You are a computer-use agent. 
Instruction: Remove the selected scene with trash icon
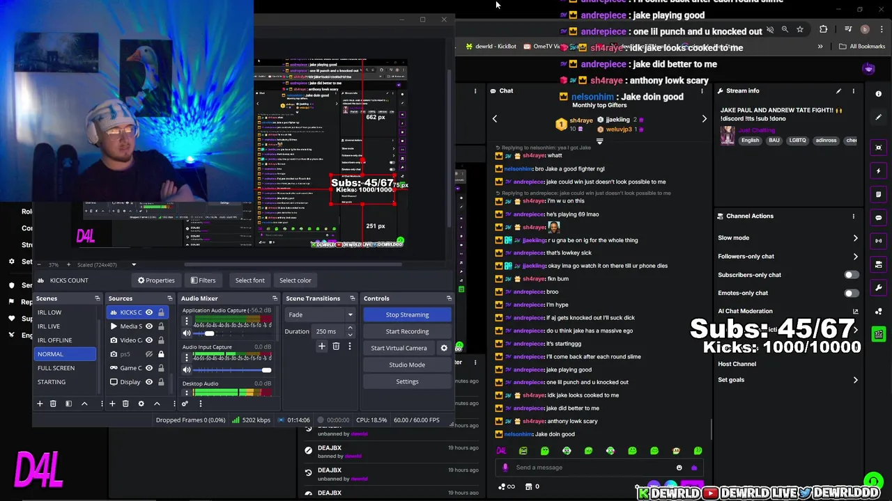[53, 404]
